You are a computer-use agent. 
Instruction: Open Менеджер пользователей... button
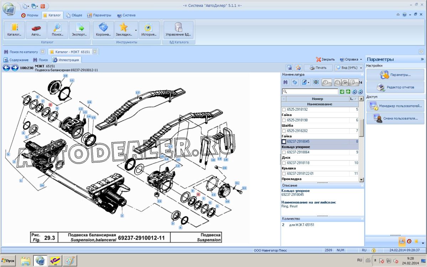[395, 106]
